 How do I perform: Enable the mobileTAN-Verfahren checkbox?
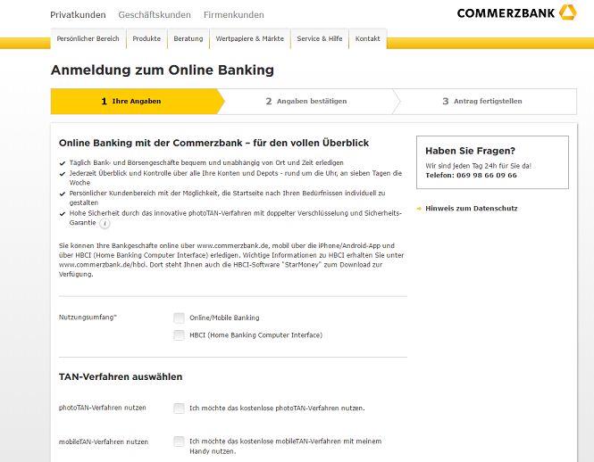coord(179,441)
